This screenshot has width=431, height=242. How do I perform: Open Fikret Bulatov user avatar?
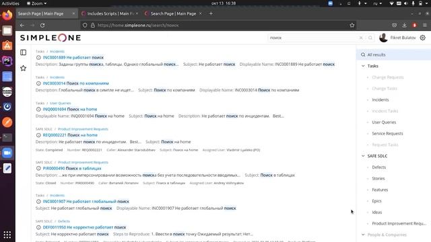(383, 38)
